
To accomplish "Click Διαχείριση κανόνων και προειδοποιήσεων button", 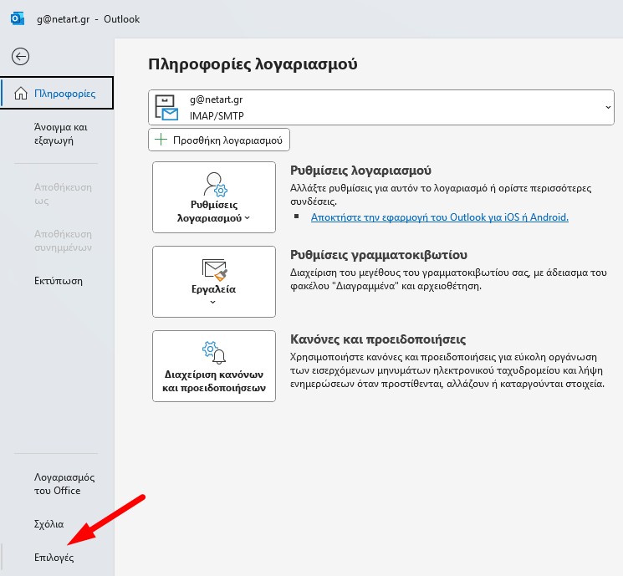I will pos(214,366).
